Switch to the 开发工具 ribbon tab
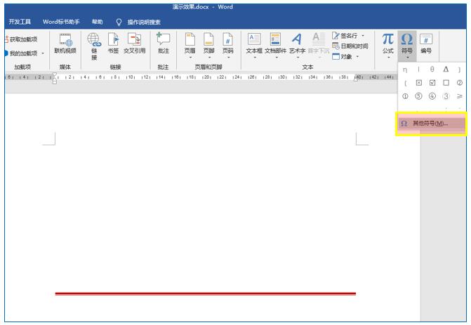This screenshot has width=471, height=325. pos(20,22)
